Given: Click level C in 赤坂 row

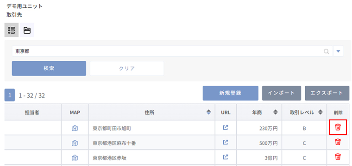Looking at the screenshot, I should point(304,158).
